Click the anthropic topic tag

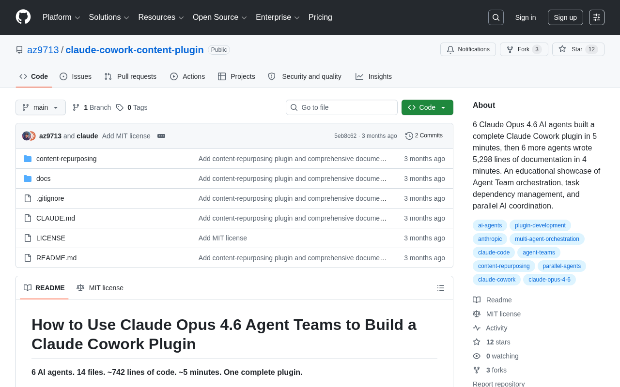point(490,239)
